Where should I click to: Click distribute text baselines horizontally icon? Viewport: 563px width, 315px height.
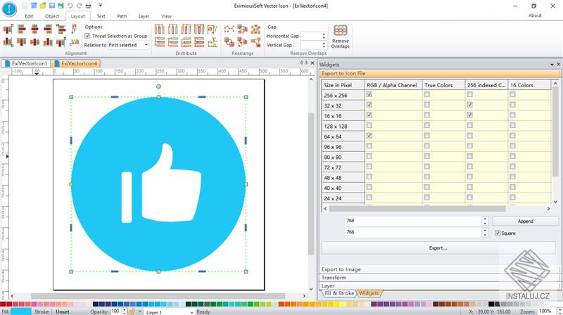tap(213, 29)
